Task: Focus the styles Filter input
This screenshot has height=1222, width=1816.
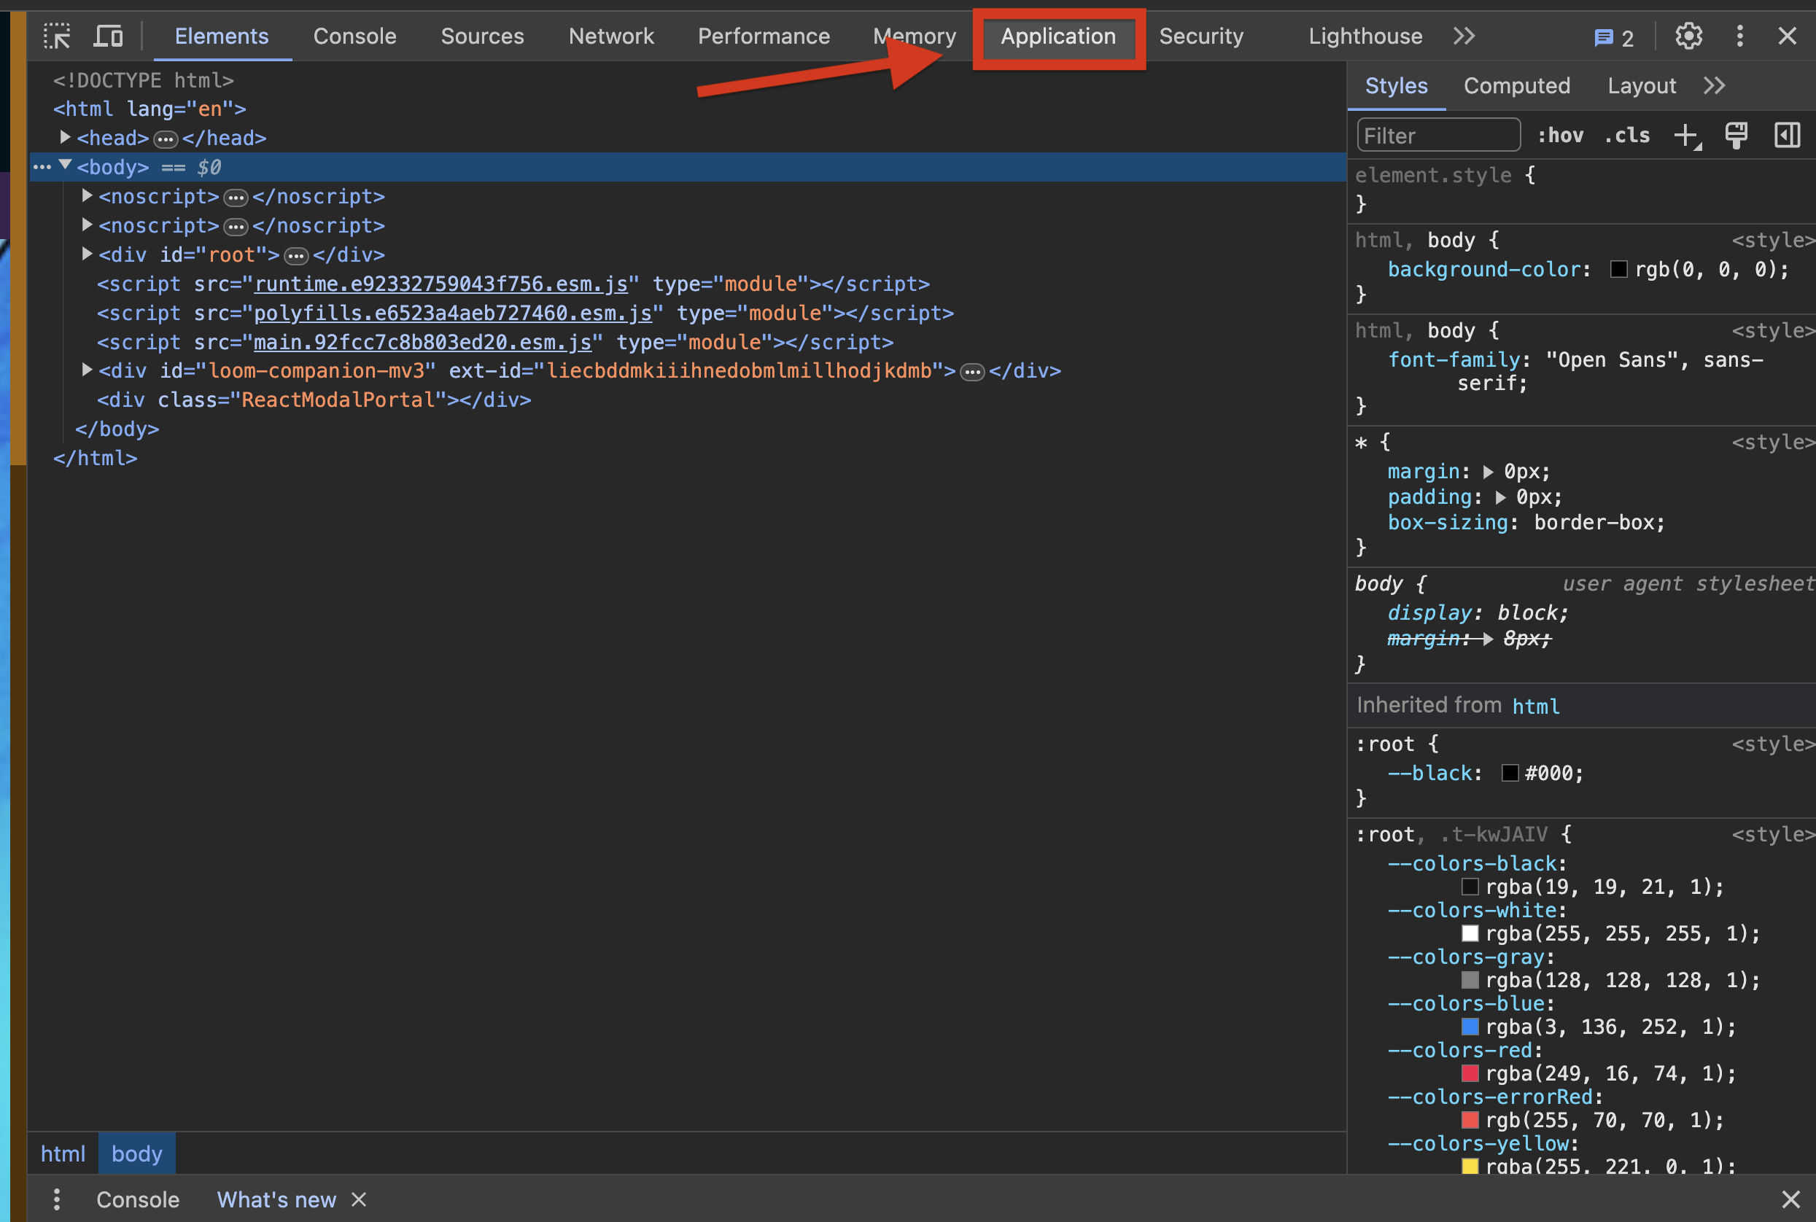Action: coord(1438,135)
